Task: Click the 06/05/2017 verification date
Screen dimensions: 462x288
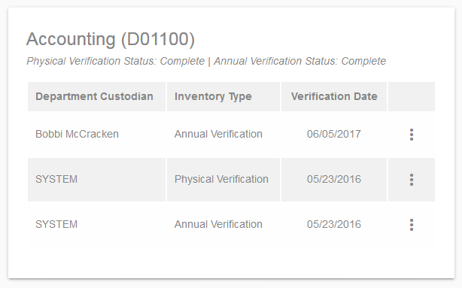Action: tap(334, 135)
